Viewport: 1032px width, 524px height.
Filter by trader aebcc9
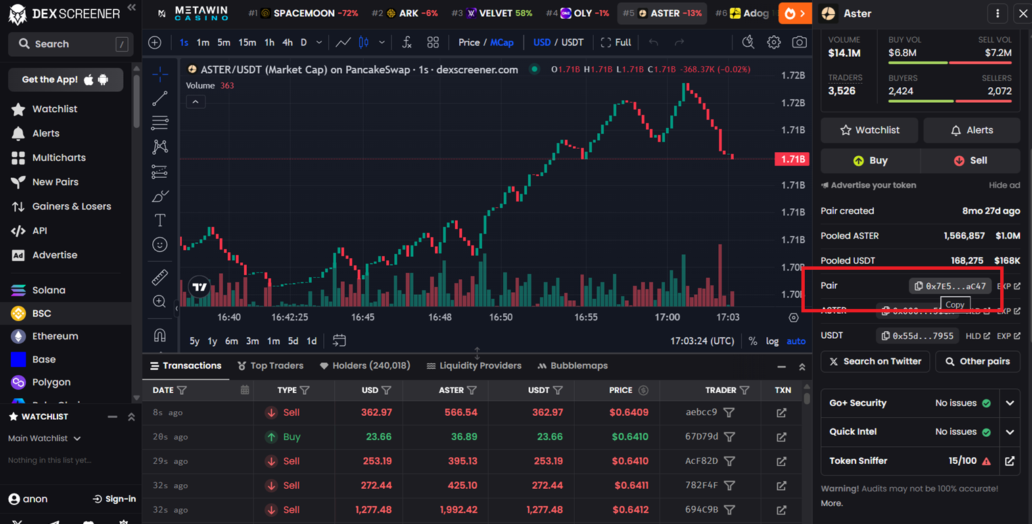[x=730, y=412]
